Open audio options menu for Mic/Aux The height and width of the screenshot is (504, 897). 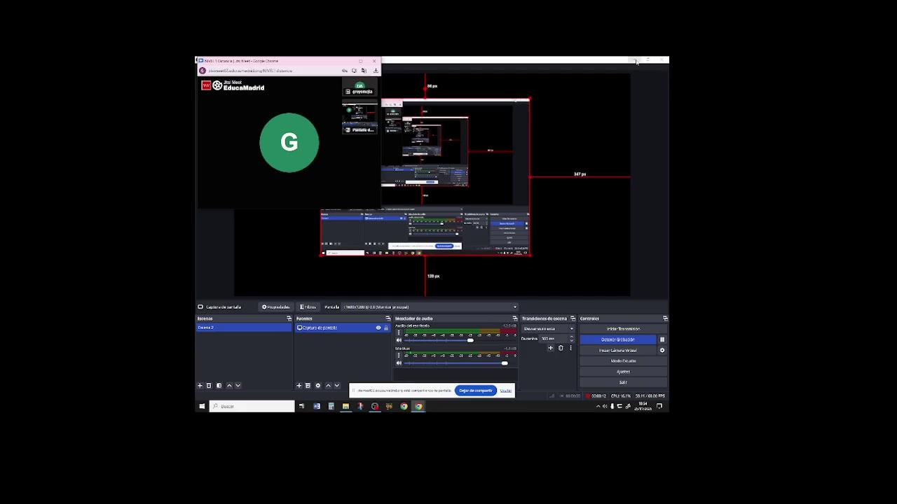[399, 356]
